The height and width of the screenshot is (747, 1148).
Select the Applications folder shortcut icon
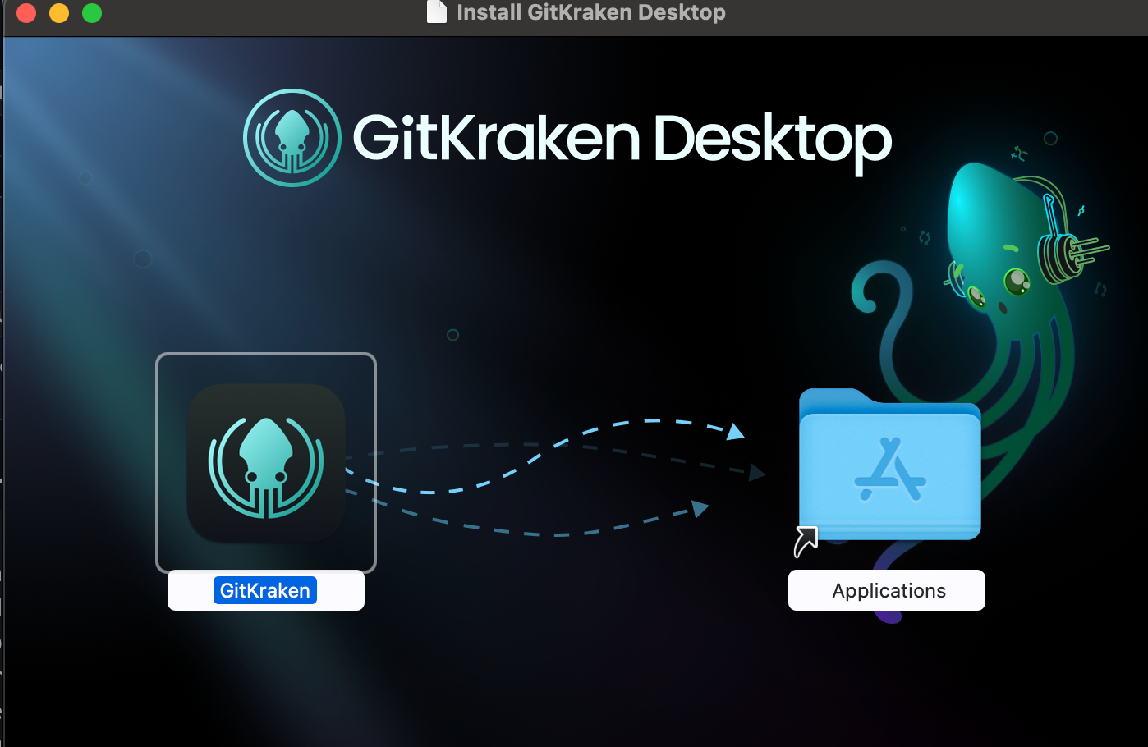(889, 465)
